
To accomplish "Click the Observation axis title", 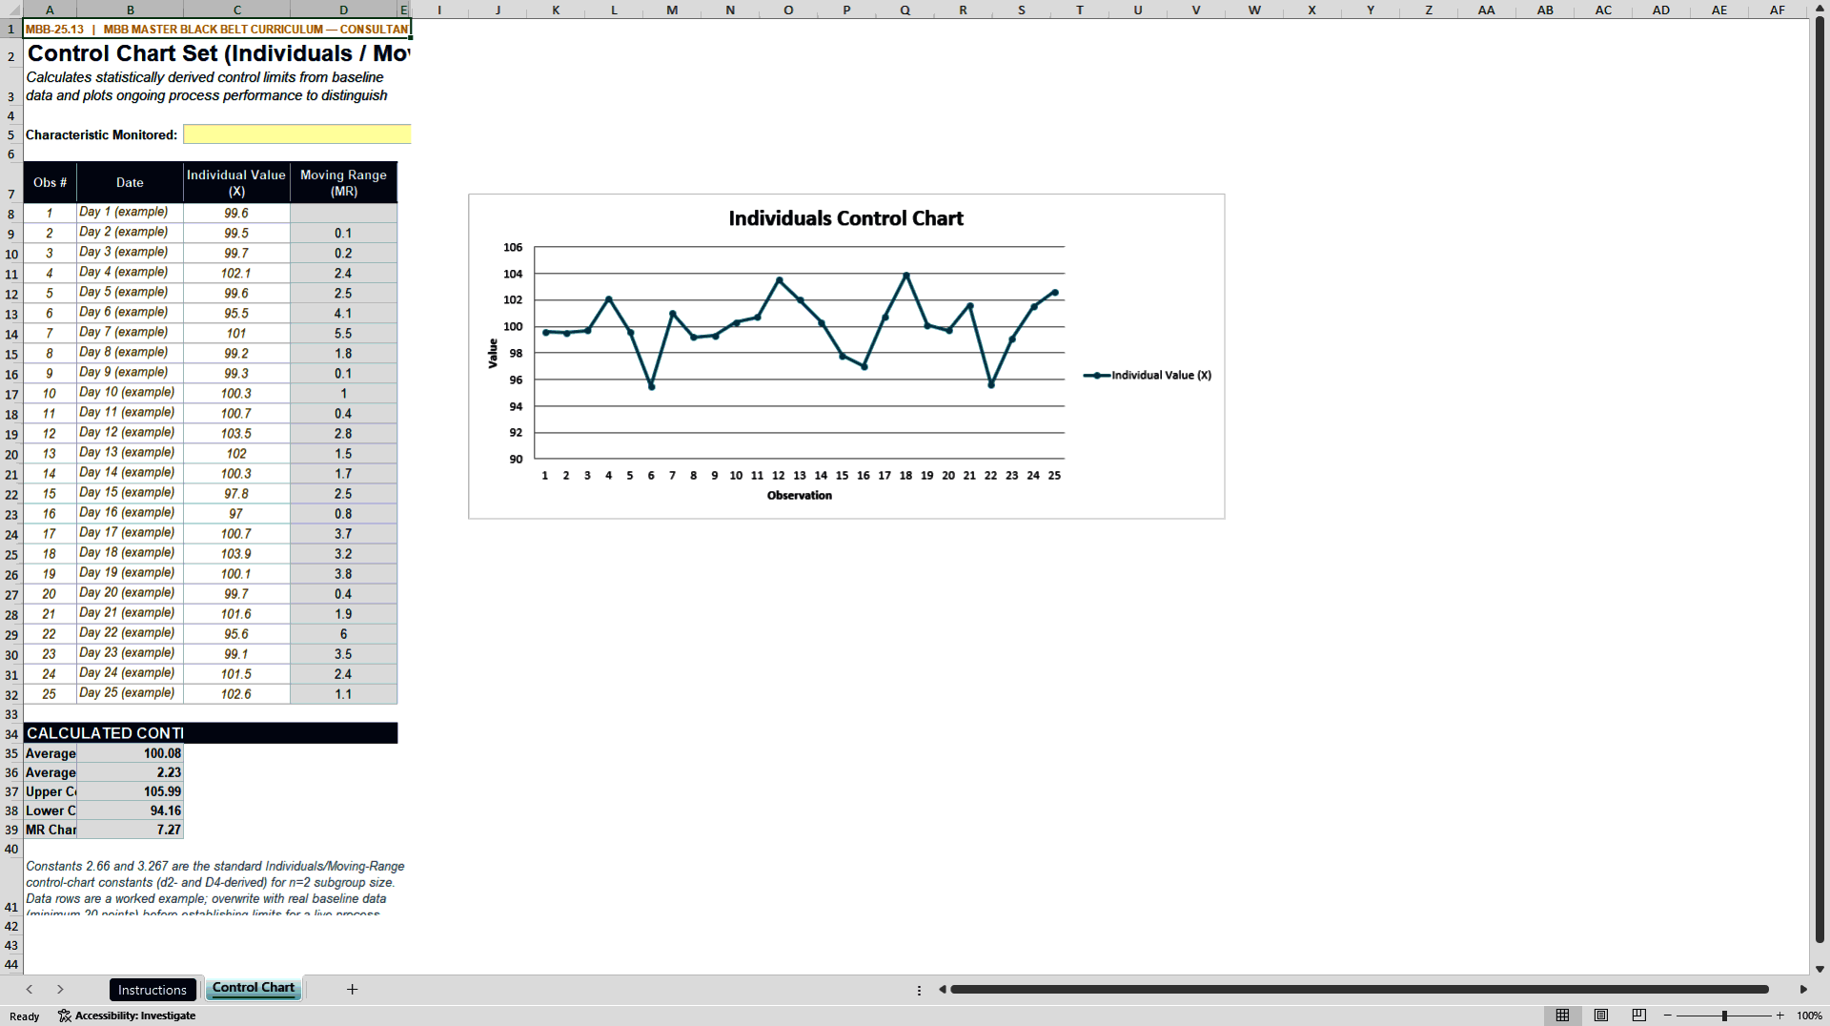I will tap(800, 495).
